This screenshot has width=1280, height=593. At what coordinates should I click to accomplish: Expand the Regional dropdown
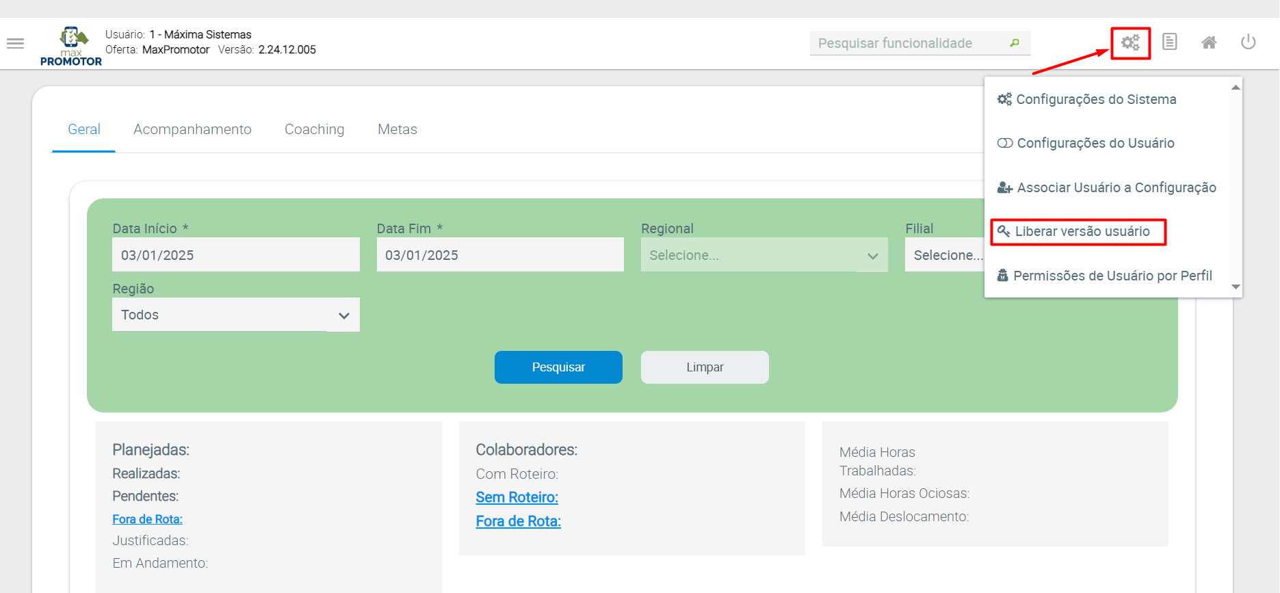[763, 255]
